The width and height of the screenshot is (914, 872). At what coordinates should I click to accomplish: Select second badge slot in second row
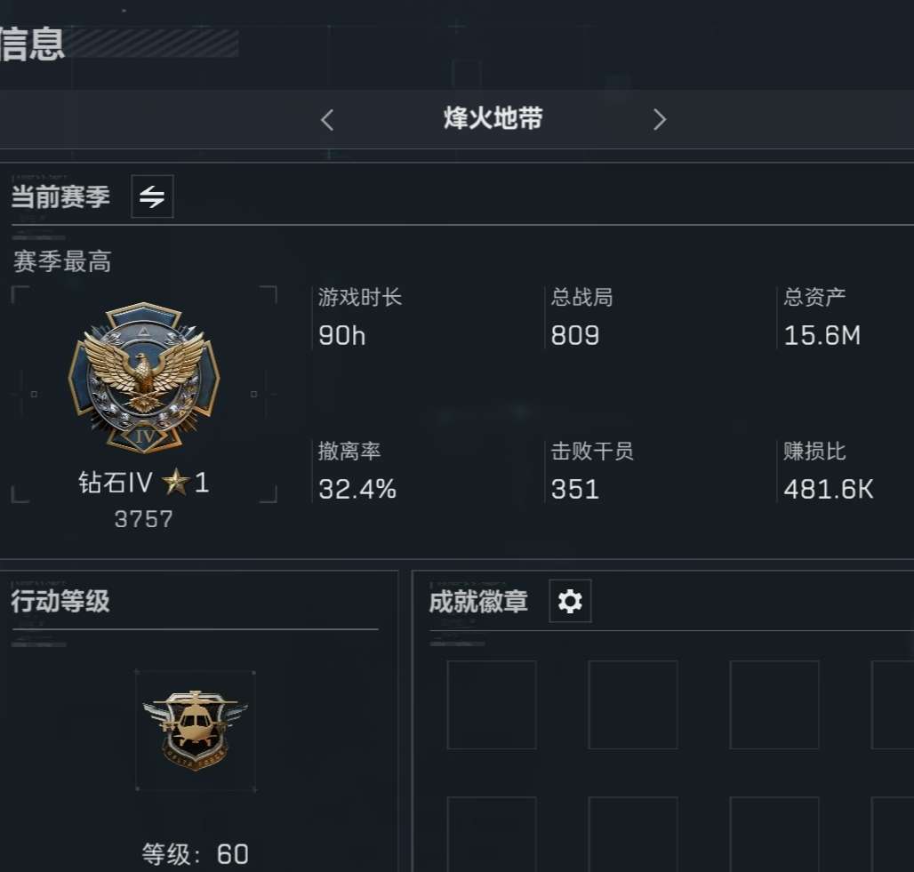pyautogui.click(x=633, y=834)
